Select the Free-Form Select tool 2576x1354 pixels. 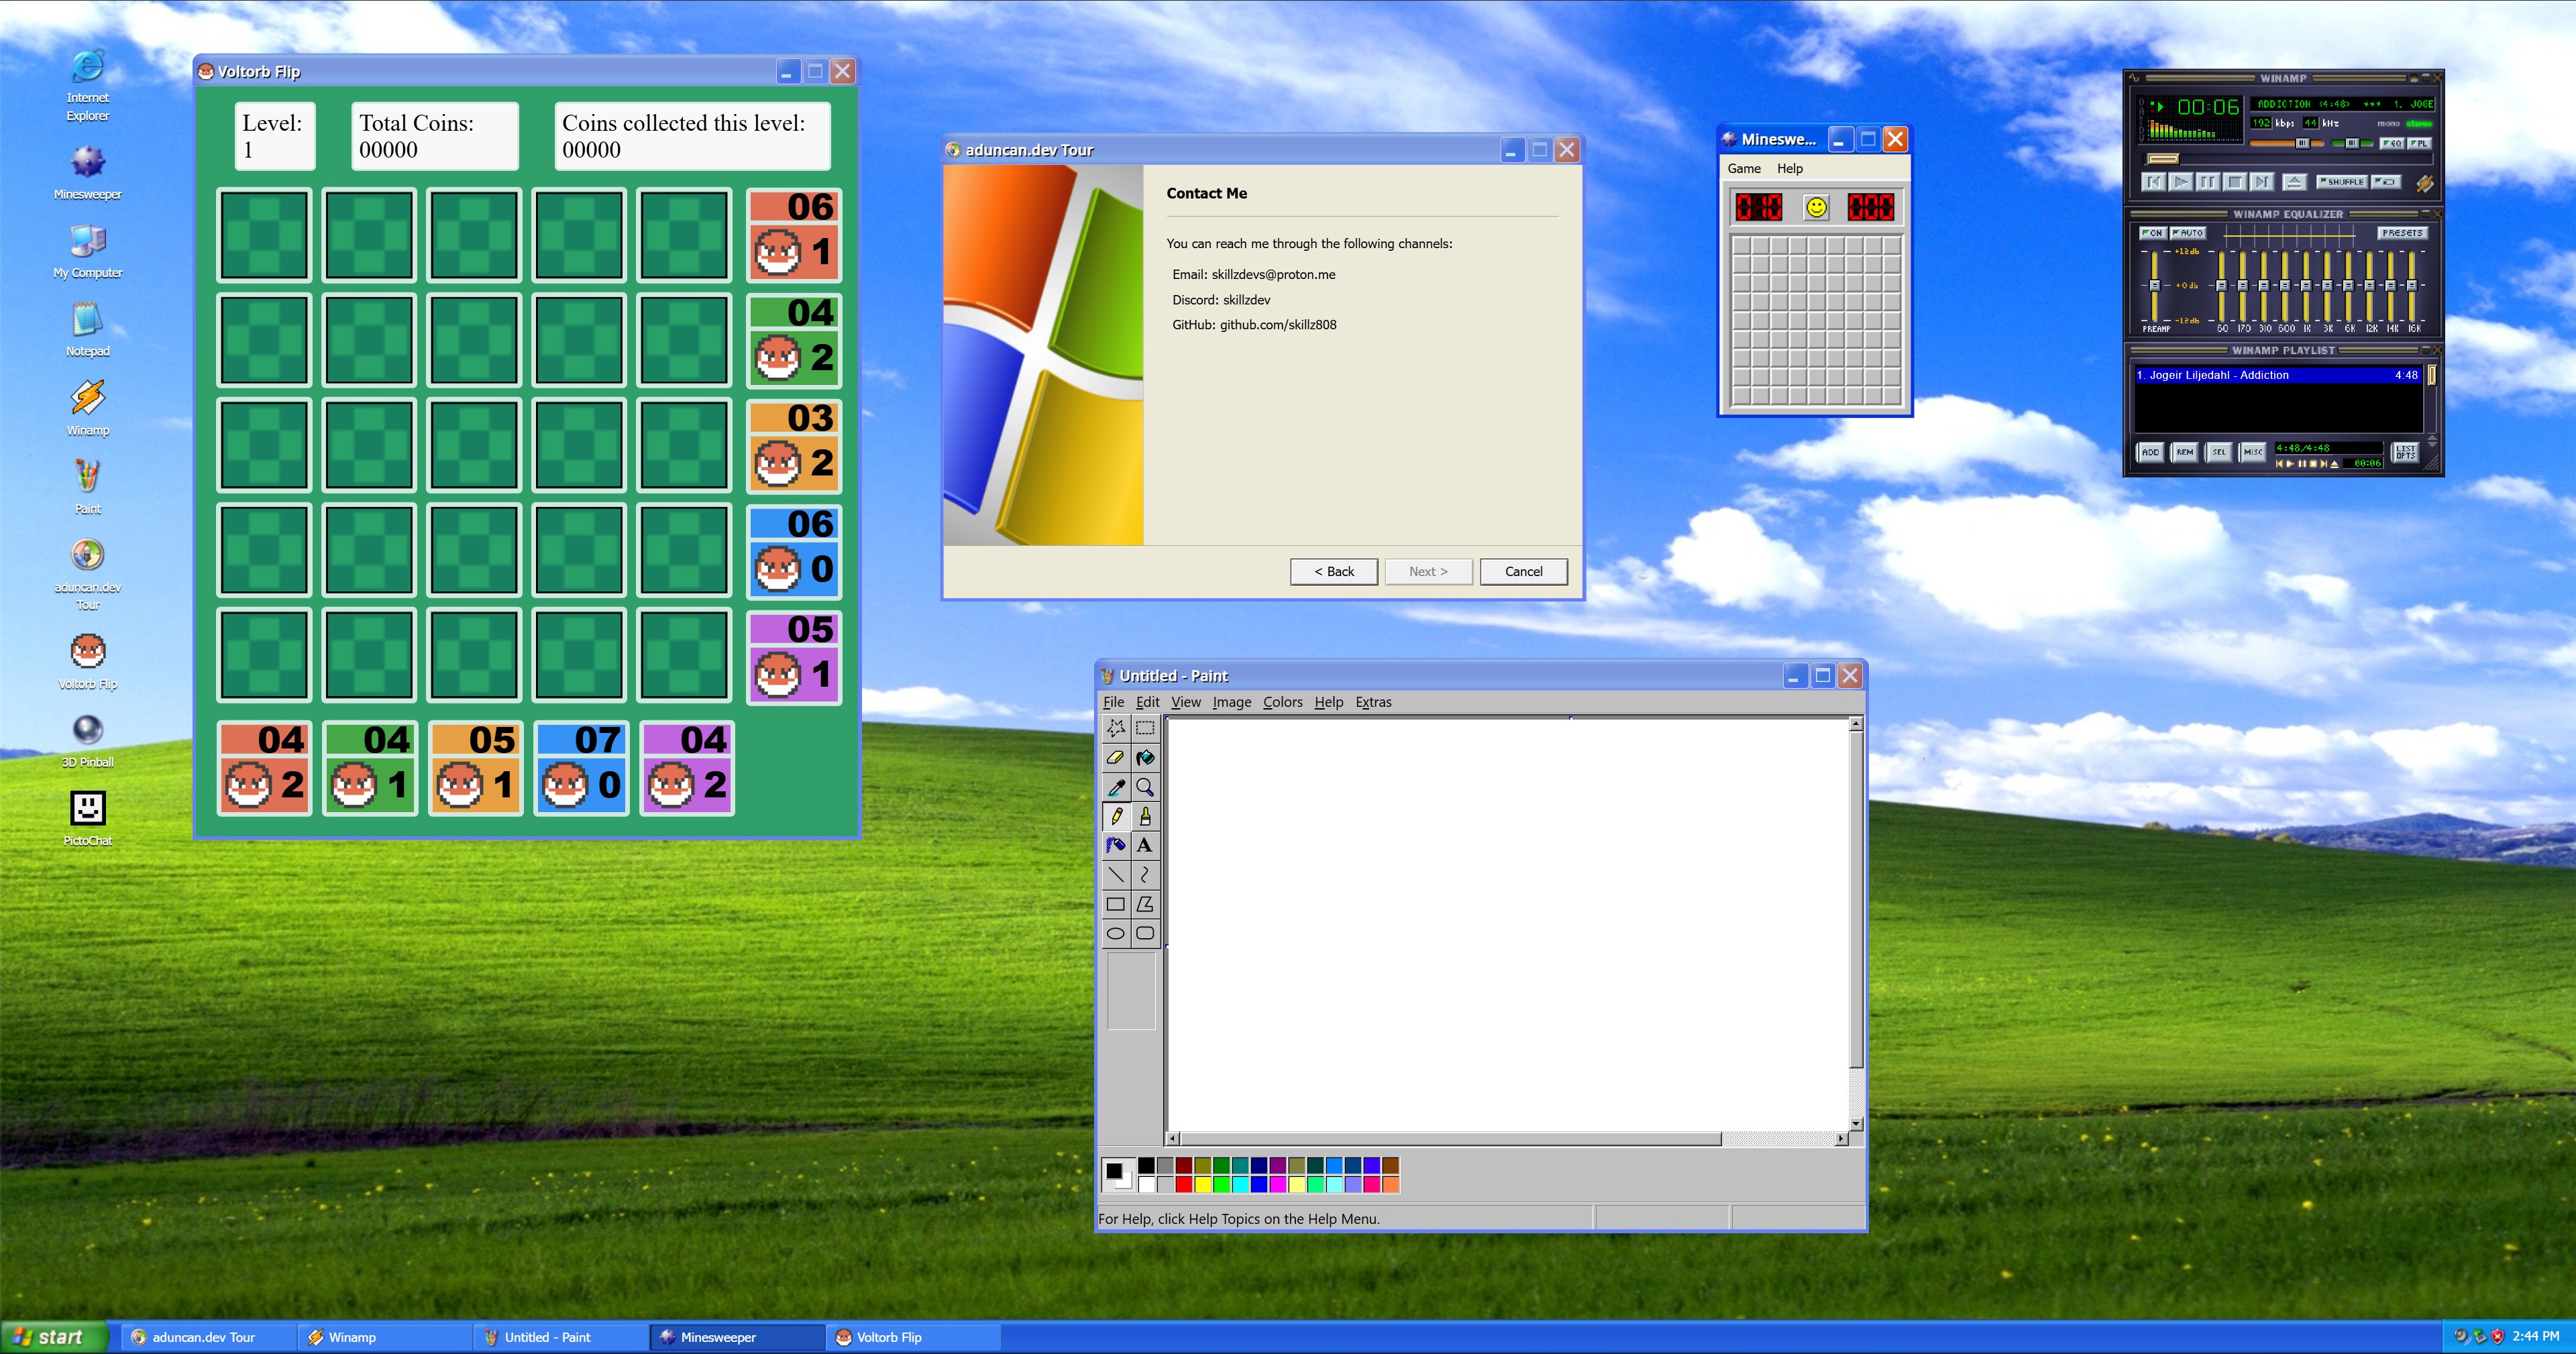point(1115,729)
